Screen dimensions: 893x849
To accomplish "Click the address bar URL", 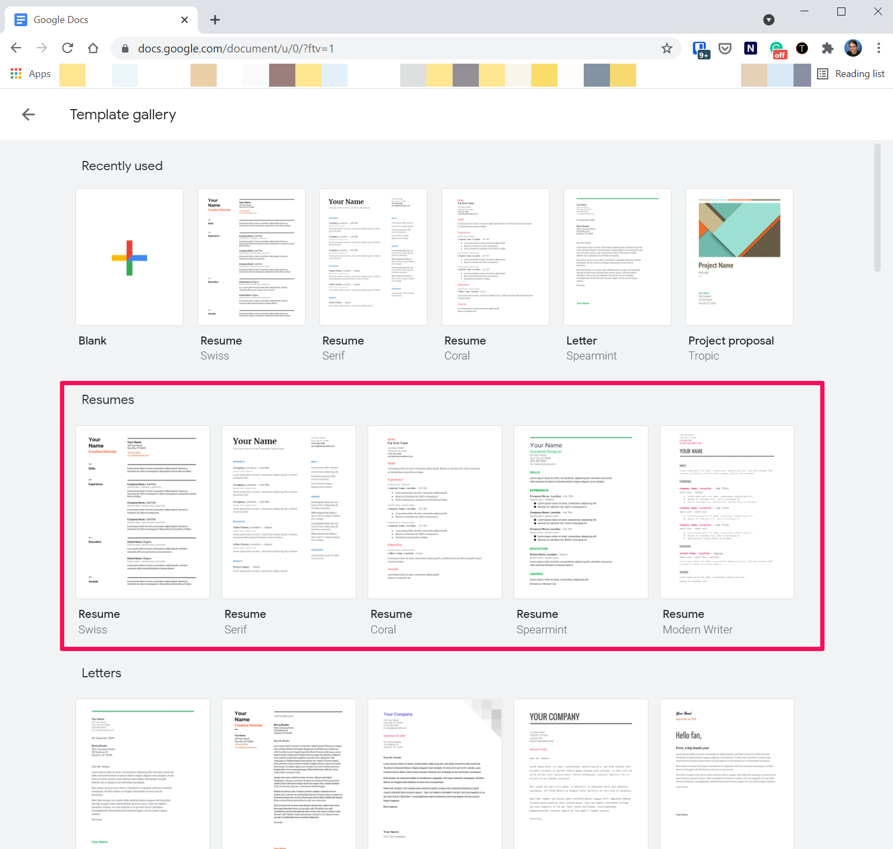I will click(x=236, y=49).
